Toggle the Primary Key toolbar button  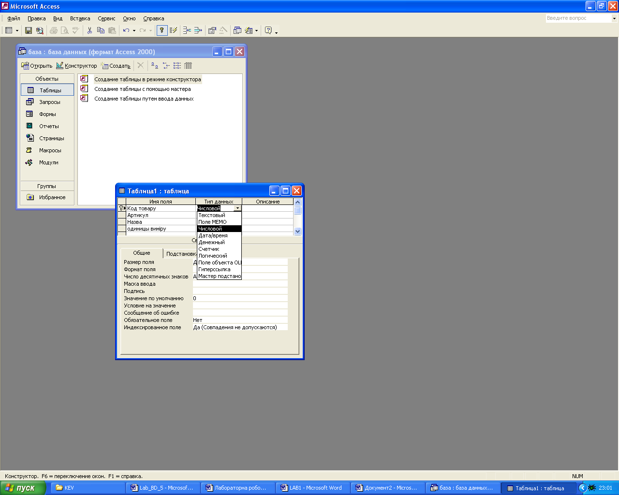[x=162, y=30]
